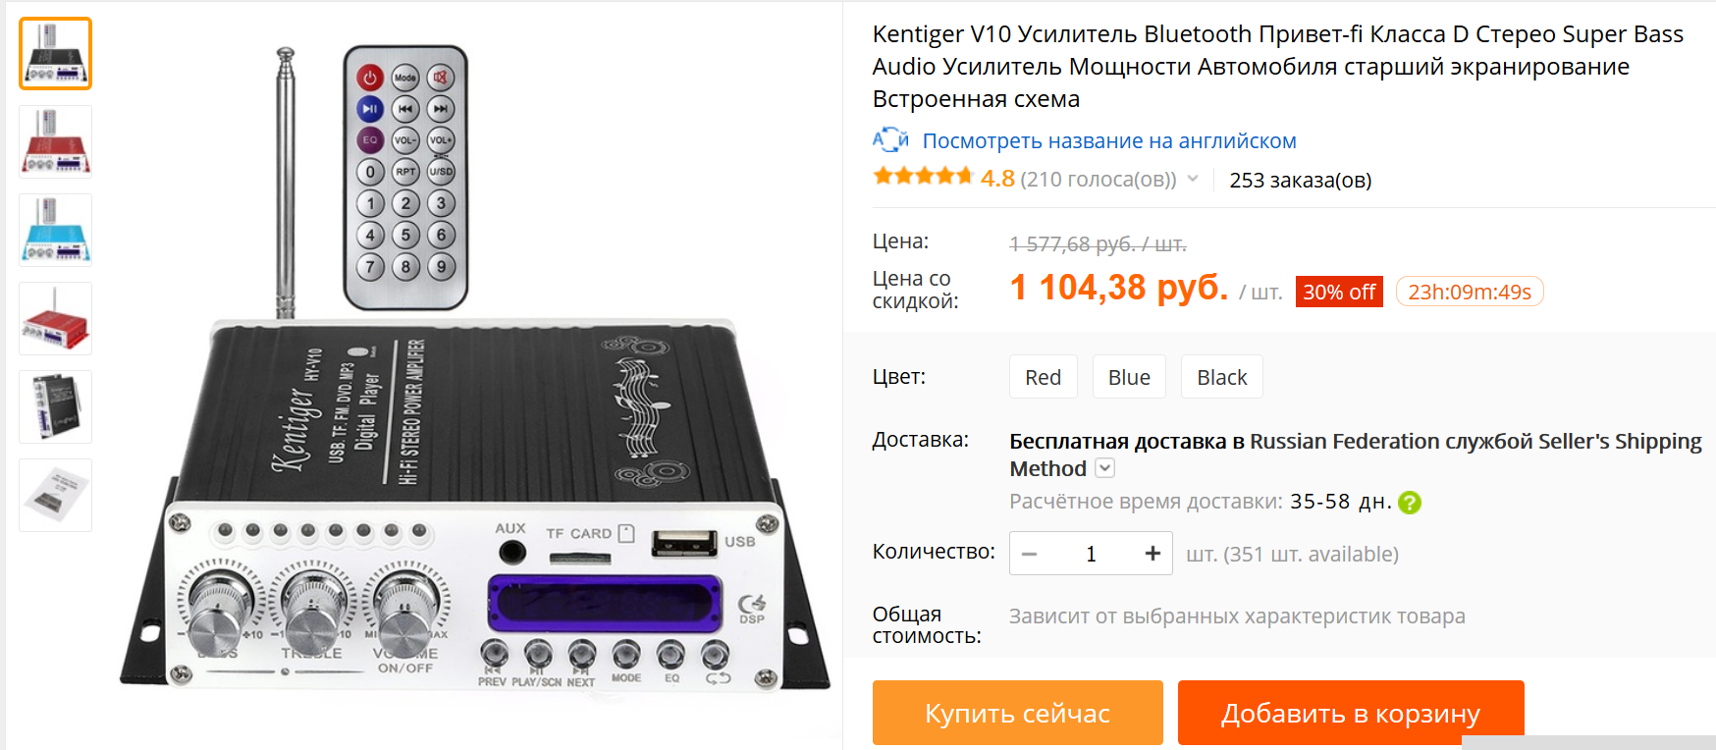The height and width of the screenshot is (750, 1716).
Task: Select the red amplifier angled view thumbnail
Action: point(56,319)
